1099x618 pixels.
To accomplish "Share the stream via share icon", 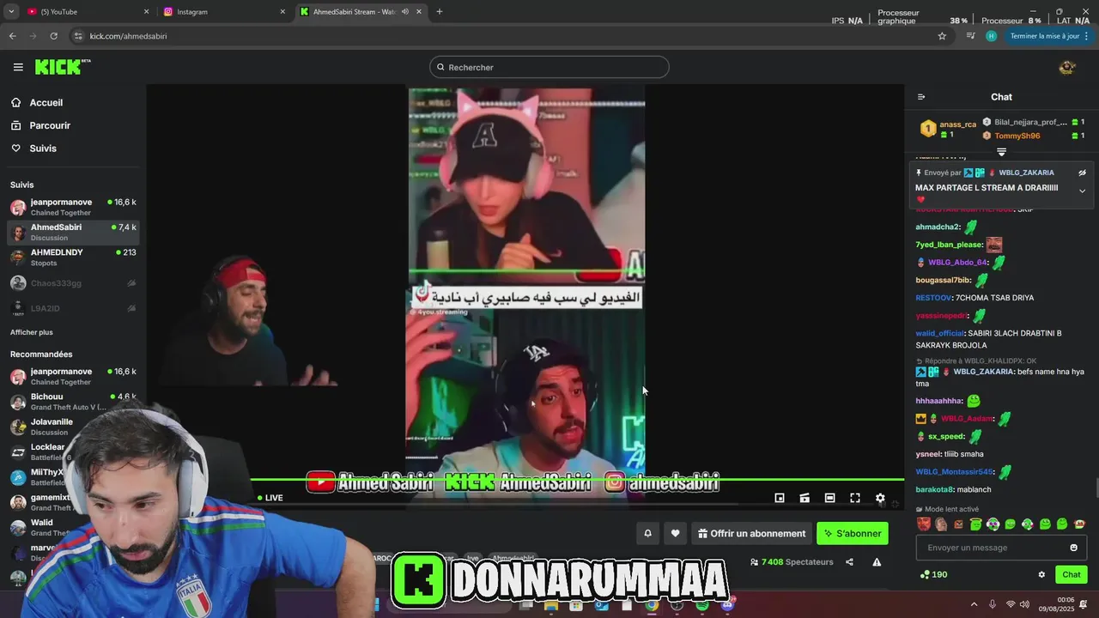I will 849,562.
